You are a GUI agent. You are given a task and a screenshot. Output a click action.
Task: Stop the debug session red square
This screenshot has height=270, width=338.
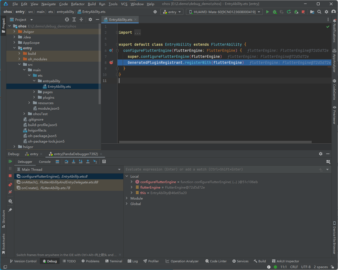click(10, 175)
